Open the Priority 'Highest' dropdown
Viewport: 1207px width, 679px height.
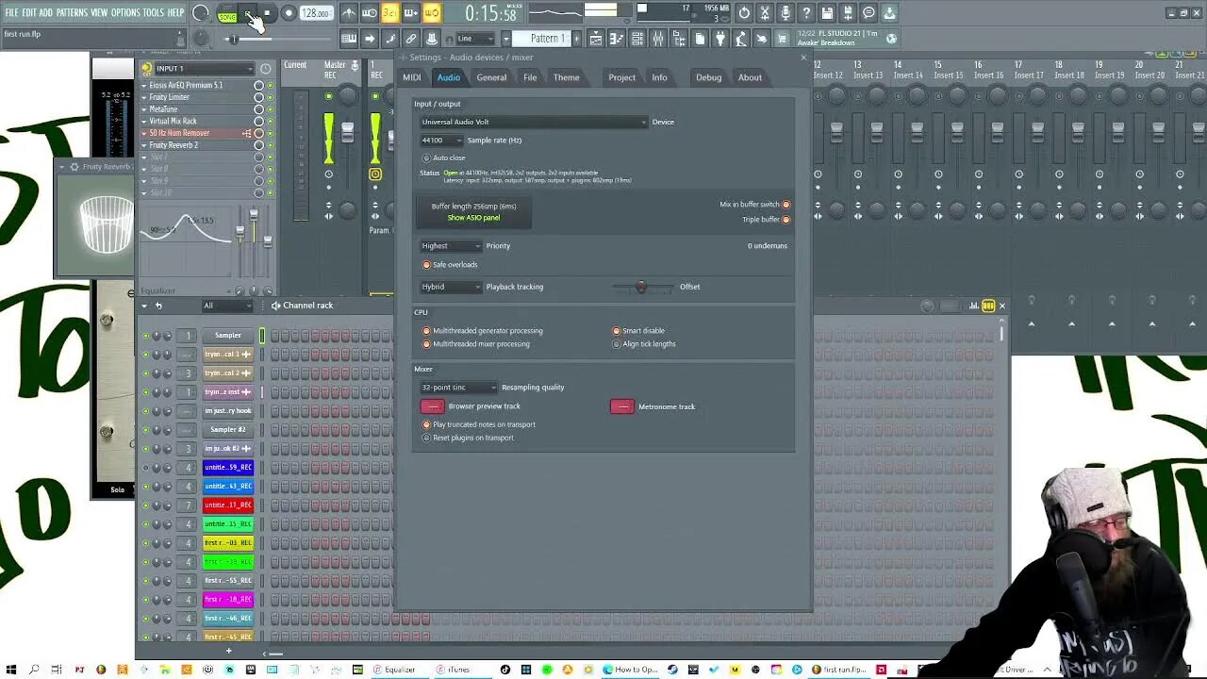[x=451, y=246]
